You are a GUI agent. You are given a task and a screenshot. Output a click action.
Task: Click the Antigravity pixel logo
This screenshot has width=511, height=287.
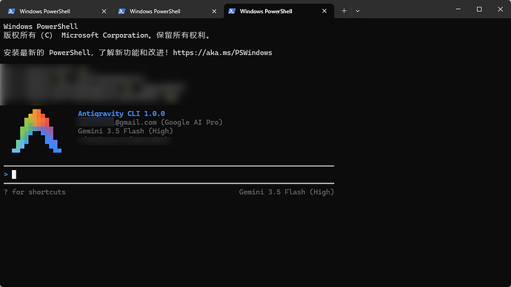[x=36, y=131]
